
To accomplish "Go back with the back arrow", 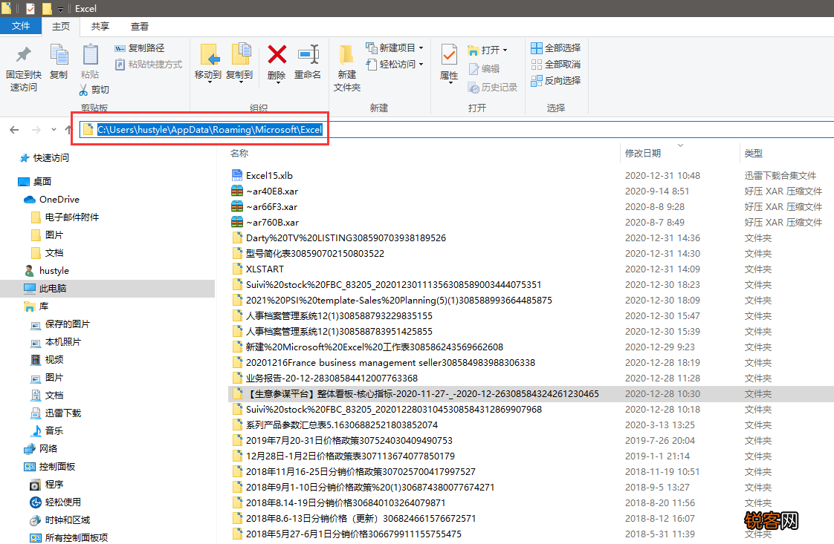I will click(14, 130).
